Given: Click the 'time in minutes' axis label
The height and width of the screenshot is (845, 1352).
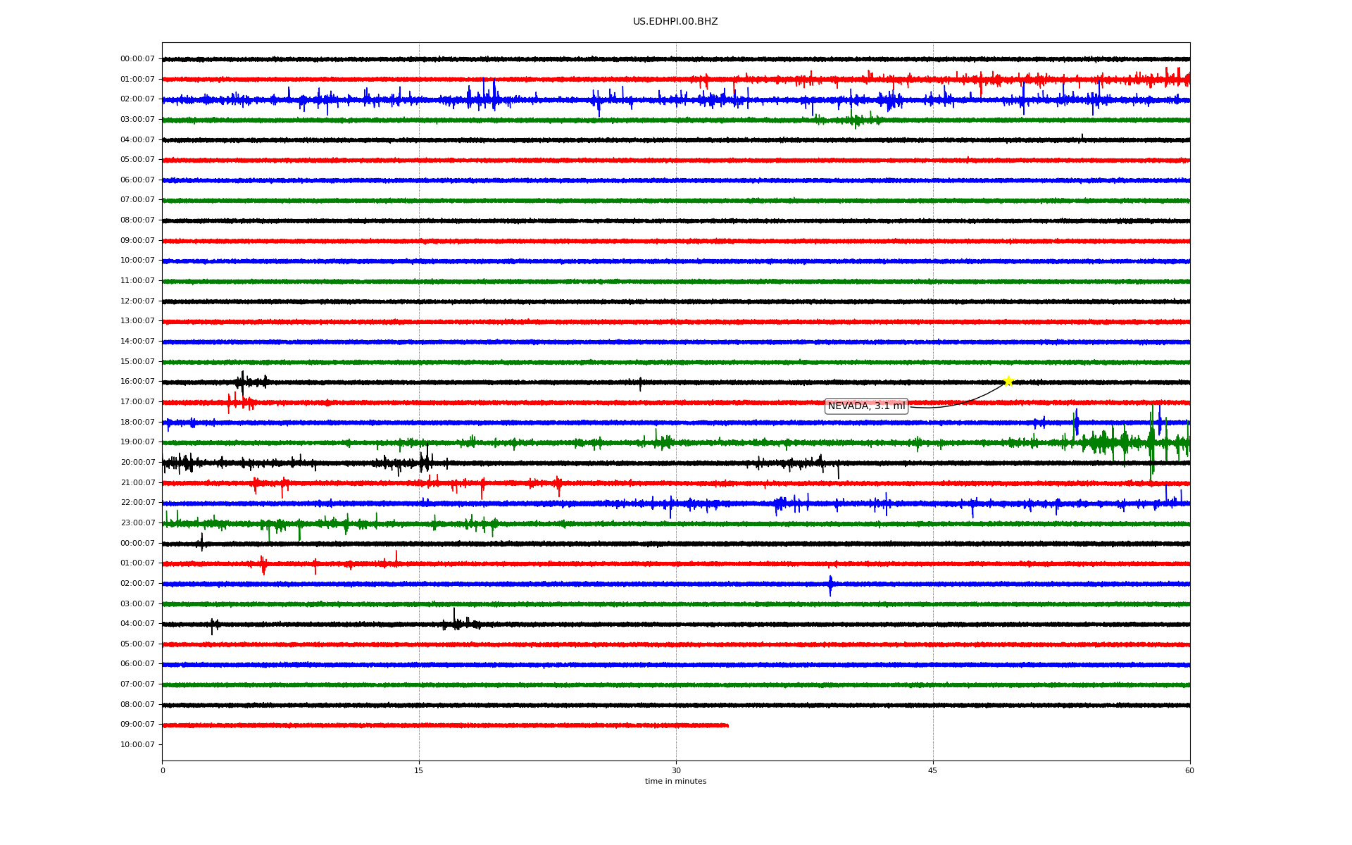Looking at the screenshot, I should (675, 782).
